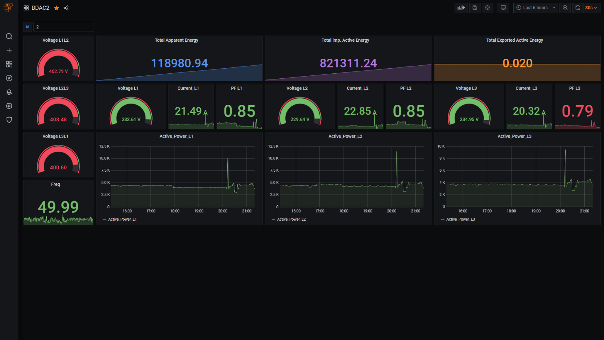Open the Explore compass icon

point(9,78)
